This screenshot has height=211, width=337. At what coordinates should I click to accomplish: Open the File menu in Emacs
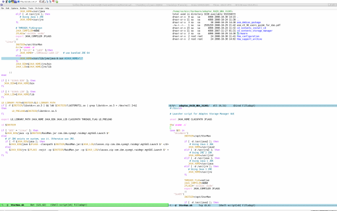tap(2, 8)
